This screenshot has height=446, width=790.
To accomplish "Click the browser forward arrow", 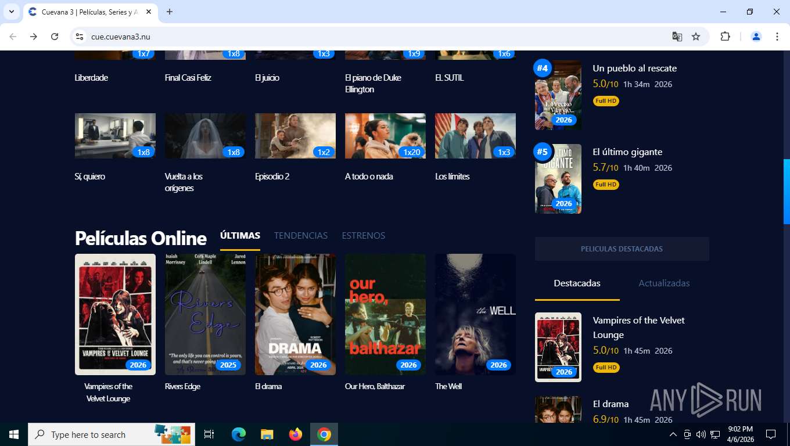I will [34, 37].
